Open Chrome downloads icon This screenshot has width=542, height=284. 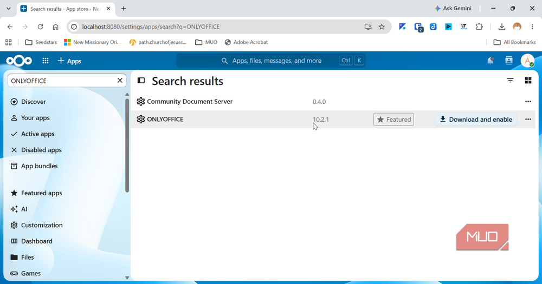tap(501, 27)
